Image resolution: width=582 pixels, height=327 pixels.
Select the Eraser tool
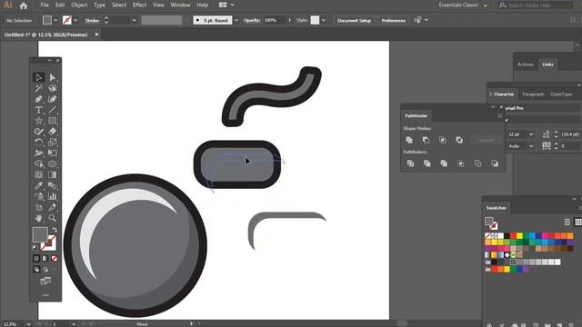pyautogui.click(x=53, y=131)
